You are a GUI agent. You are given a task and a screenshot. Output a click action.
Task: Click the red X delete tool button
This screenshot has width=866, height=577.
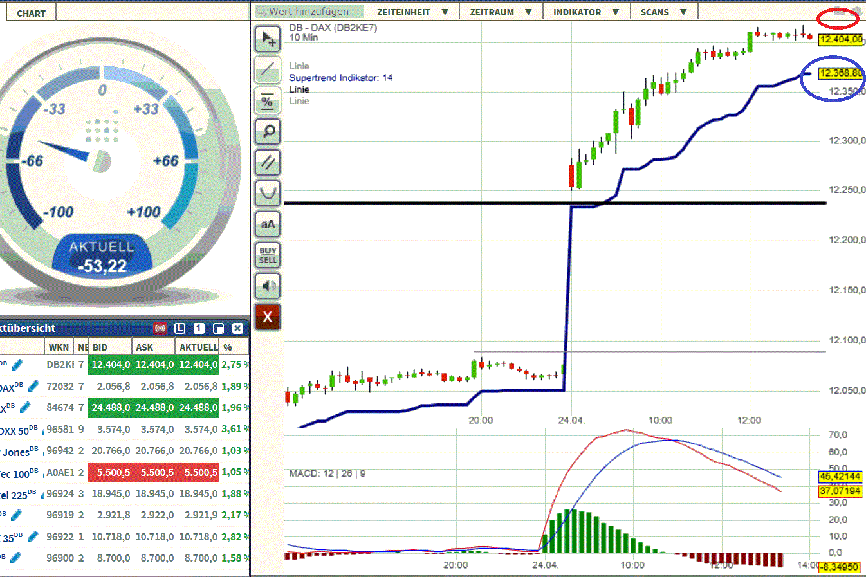267,316
